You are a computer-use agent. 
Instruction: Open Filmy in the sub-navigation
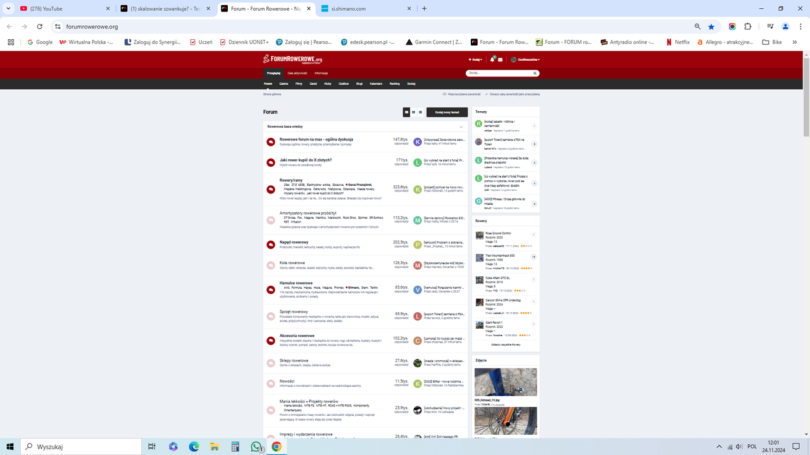pyautogui.click(x=299, y=83)
